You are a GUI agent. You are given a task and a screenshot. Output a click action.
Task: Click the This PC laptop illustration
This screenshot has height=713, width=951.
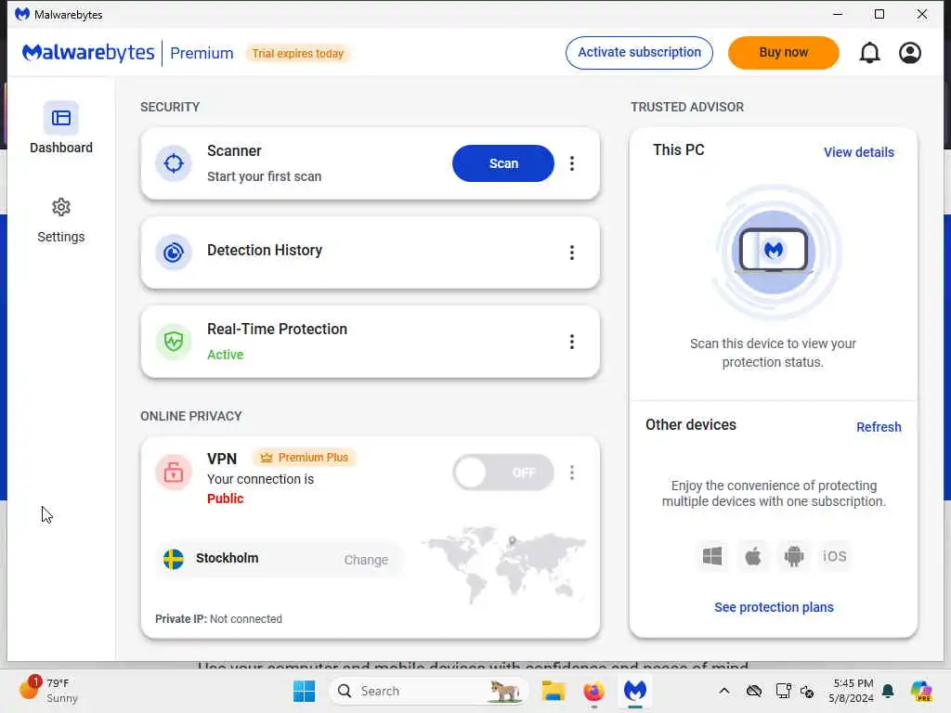click(774, 253)
